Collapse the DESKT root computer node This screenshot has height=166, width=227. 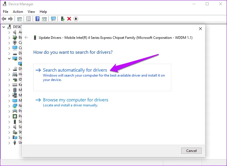[x=4, y=27]
